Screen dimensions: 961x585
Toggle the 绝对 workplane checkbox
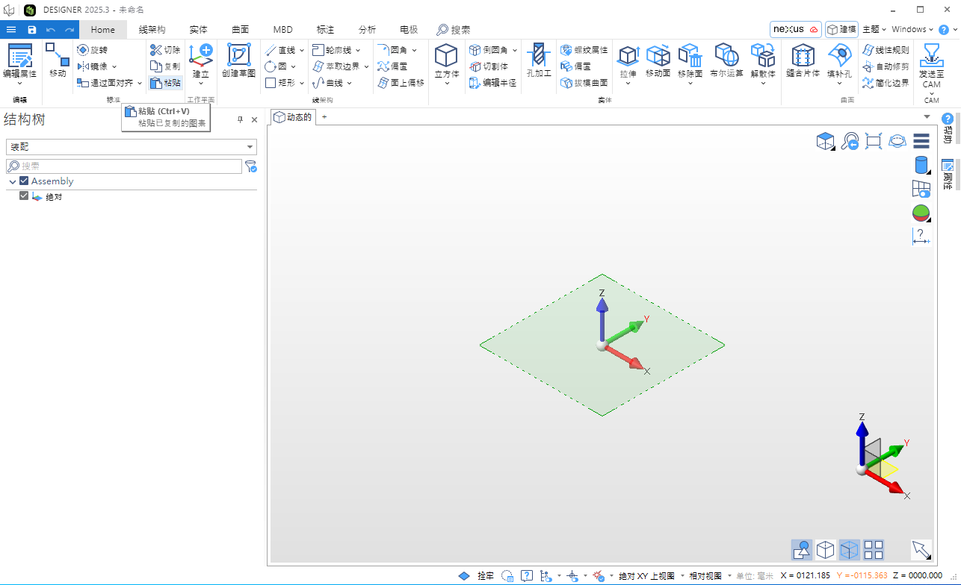click(x=24, y=196)
